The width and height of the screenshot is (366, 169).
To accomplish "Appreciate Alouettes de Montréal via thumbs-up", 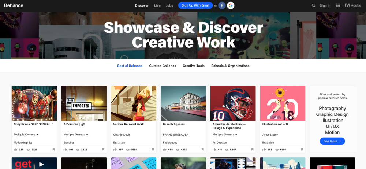I will click(214, 149).
